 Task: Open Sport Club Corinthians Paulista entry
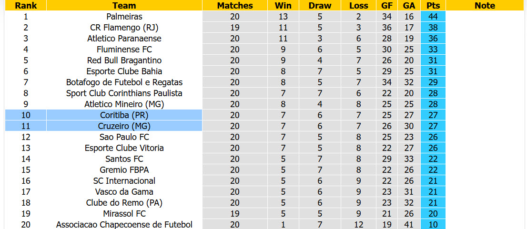tap(124, 93)
